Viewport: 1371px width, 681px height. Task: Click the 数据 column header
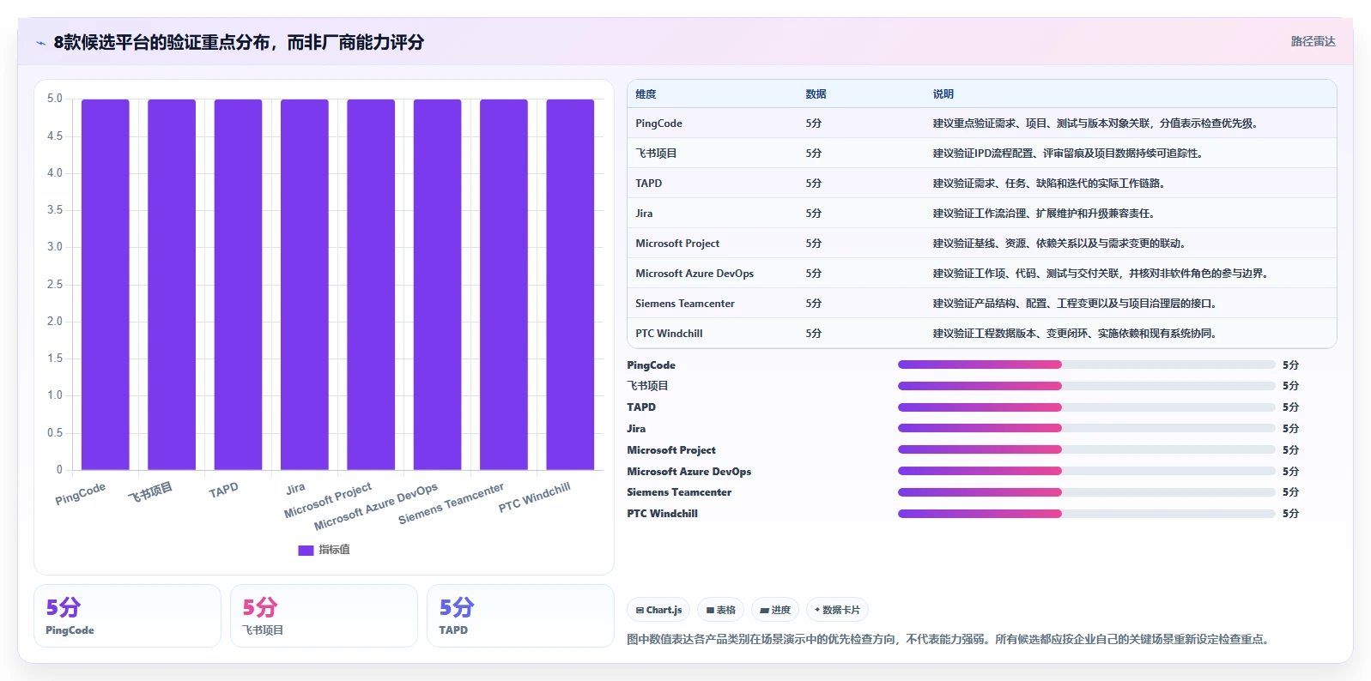tap(816, 94)
